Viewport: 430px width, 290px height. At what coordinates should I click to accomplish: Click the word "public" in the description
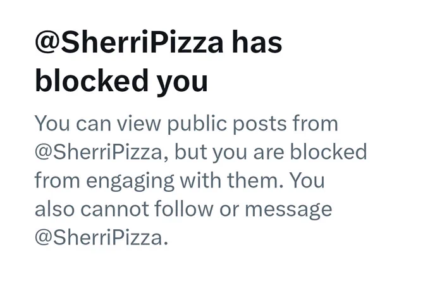tap(197, 124)
